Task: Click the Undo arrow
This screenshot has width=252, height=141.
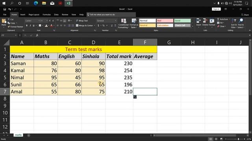Action: pos(9,9)
